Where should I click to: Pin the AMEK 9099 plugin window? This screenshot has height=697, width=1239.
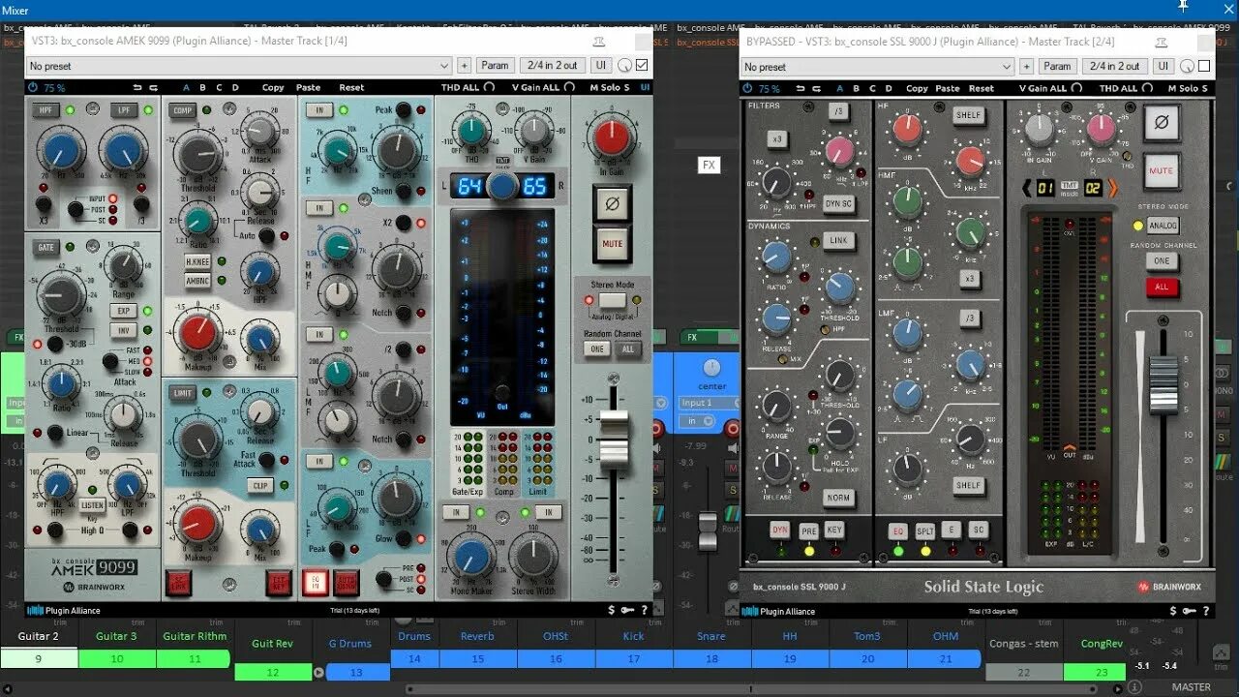[x=598, y=41]
